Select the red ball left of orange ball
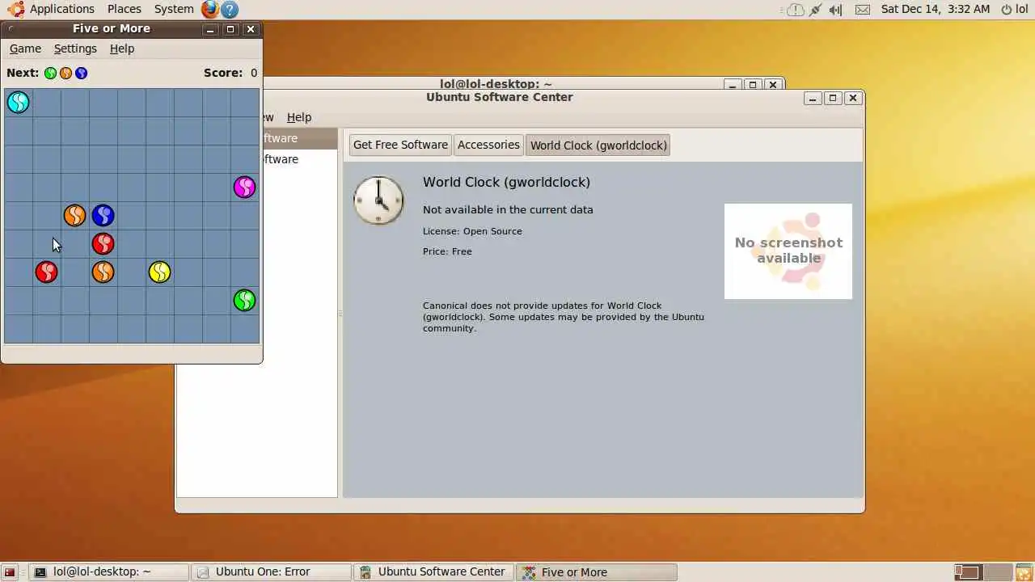 tap(46, 272)
